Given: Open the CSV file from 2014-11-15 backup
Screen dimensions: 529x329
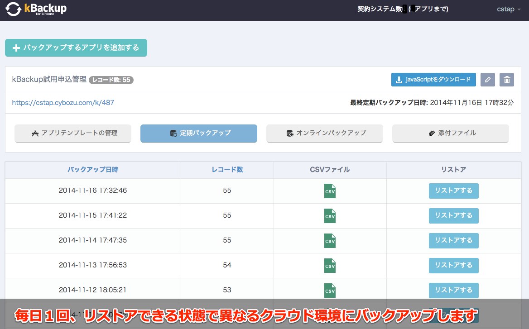Looking at the screenshot, I should click(x=329, y=215).
